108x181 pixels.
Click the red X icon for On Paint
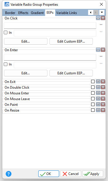(x=103, y=104)
